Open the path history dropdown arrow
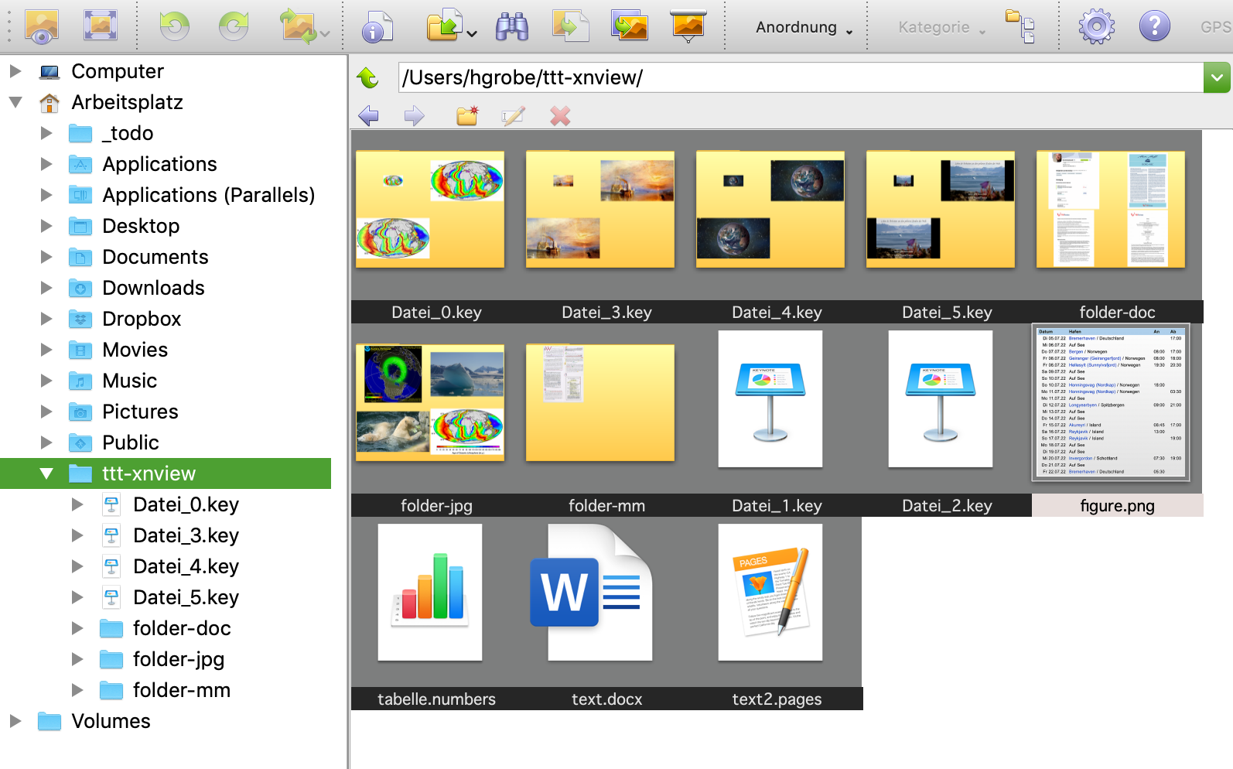The image size is (1233, 769). click(1217, 77)
